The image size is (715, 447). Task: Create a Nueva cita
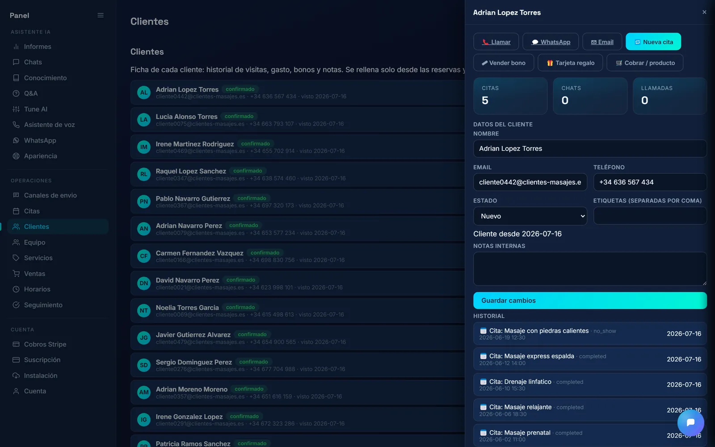click(653, 42)
